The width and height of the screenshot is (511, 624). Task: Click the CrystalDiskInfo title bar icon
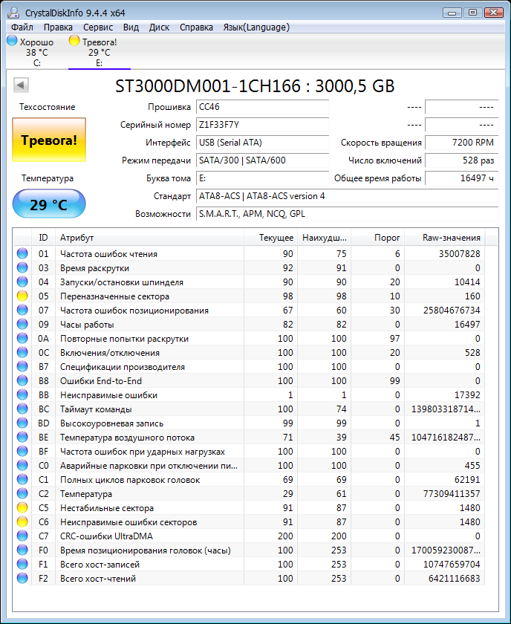point(13,13)
